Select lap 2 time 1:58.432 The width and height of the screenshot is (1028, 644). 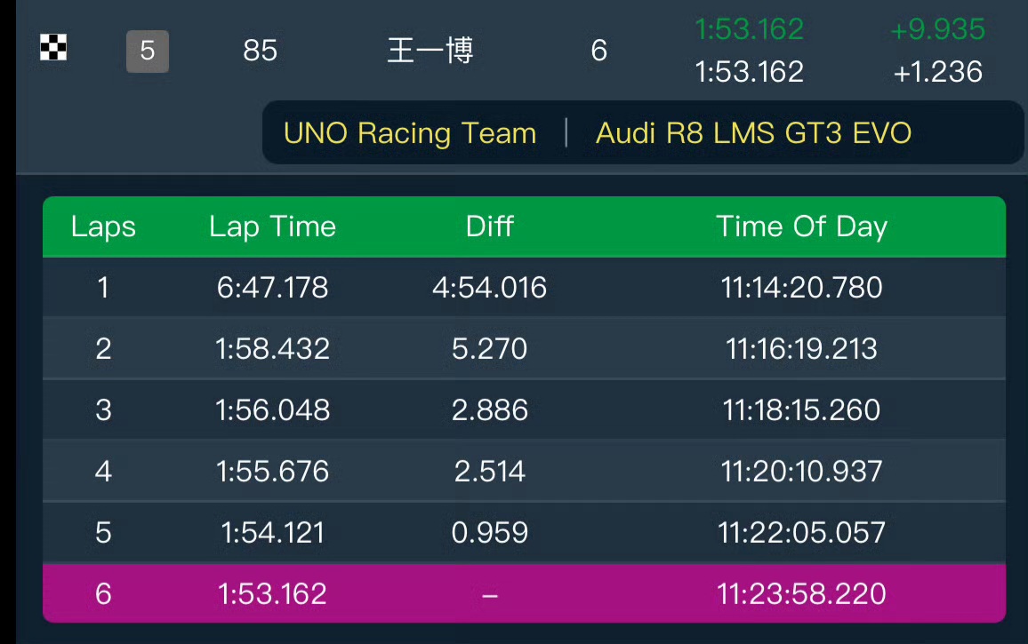point(272,349)
